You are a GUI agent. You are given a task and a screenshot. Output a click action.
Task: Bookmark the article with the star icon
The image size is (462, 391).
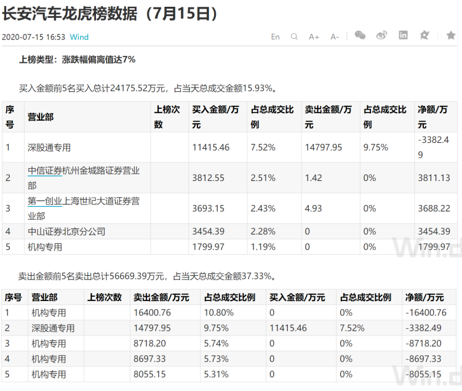pos(451,36)
